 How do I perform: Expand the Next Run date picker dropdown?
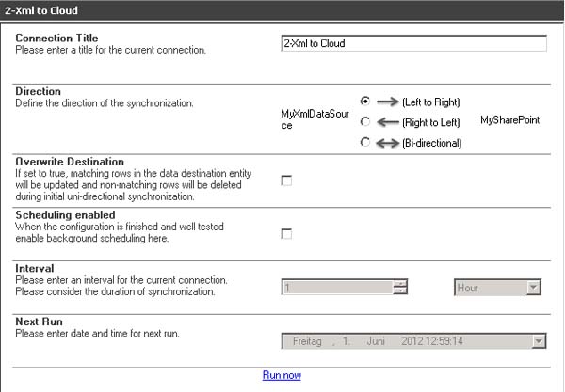point(539,342)
